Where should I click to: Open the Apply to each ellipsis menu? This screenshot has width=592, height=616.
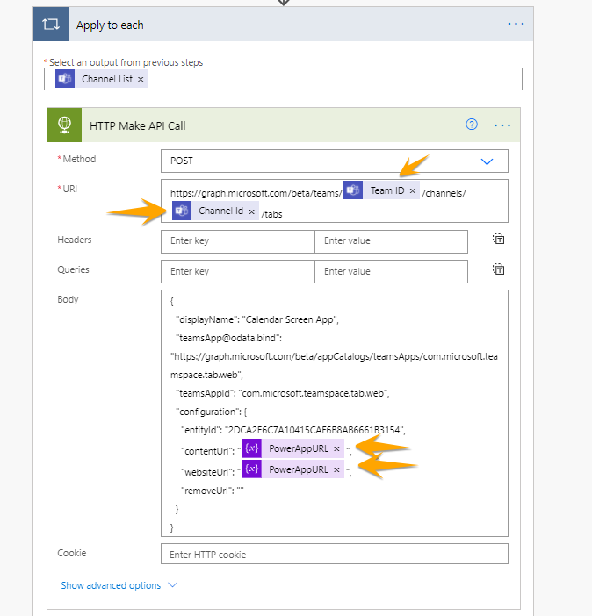click(x=516, y=24)
